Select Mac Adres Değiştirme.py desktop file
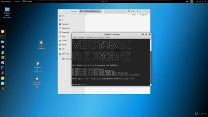 point(37,82)
